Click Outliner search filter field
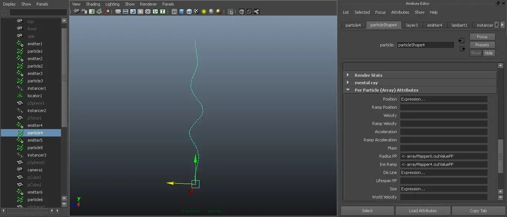Viewport: 507px width, 217px height. (38, 12)
